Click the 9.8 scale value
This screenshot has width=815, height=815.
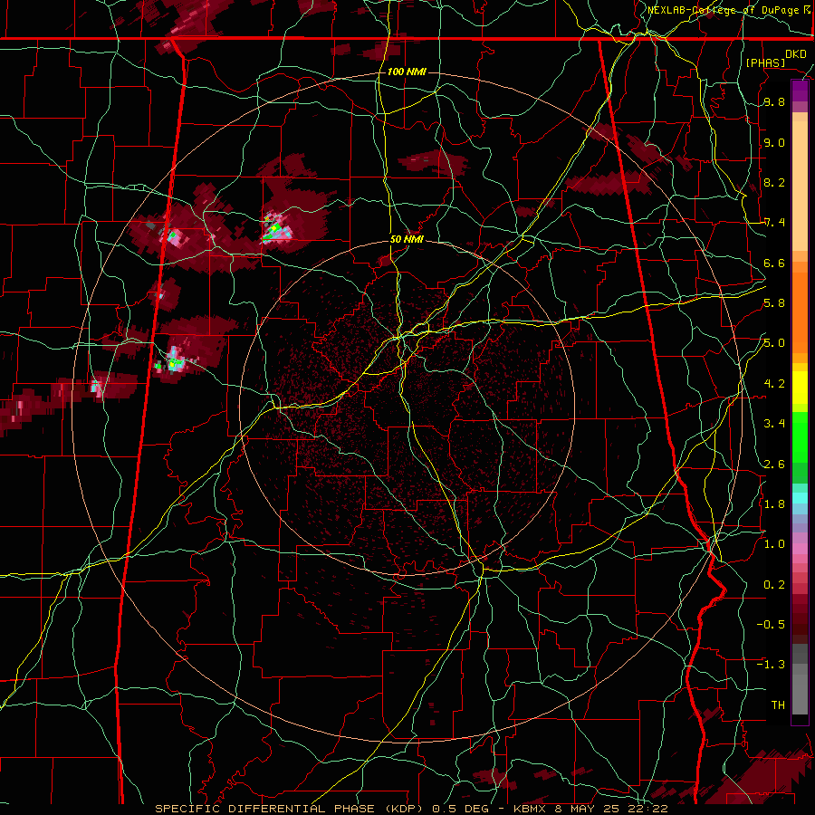774,101
